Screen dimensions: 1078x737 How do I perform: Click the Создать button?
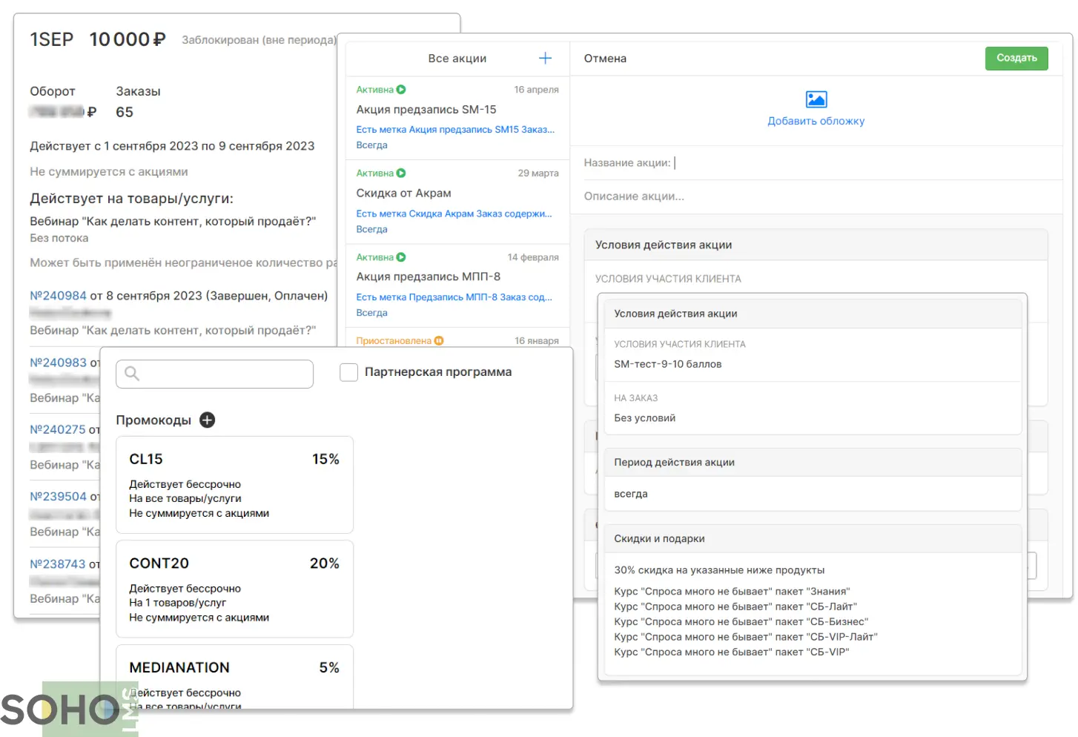click(1016, 59)
